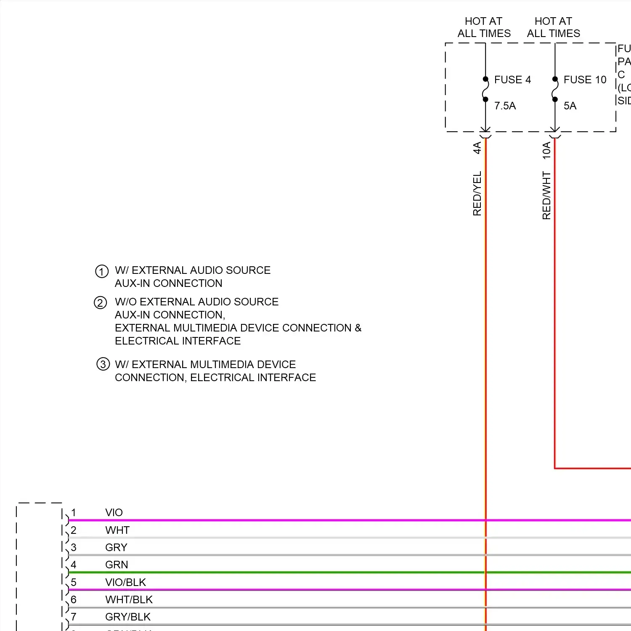Click the ELECTRICAL INTERFACE line of note 2
This screenshot has width=631, height=631.
(178, 341)
